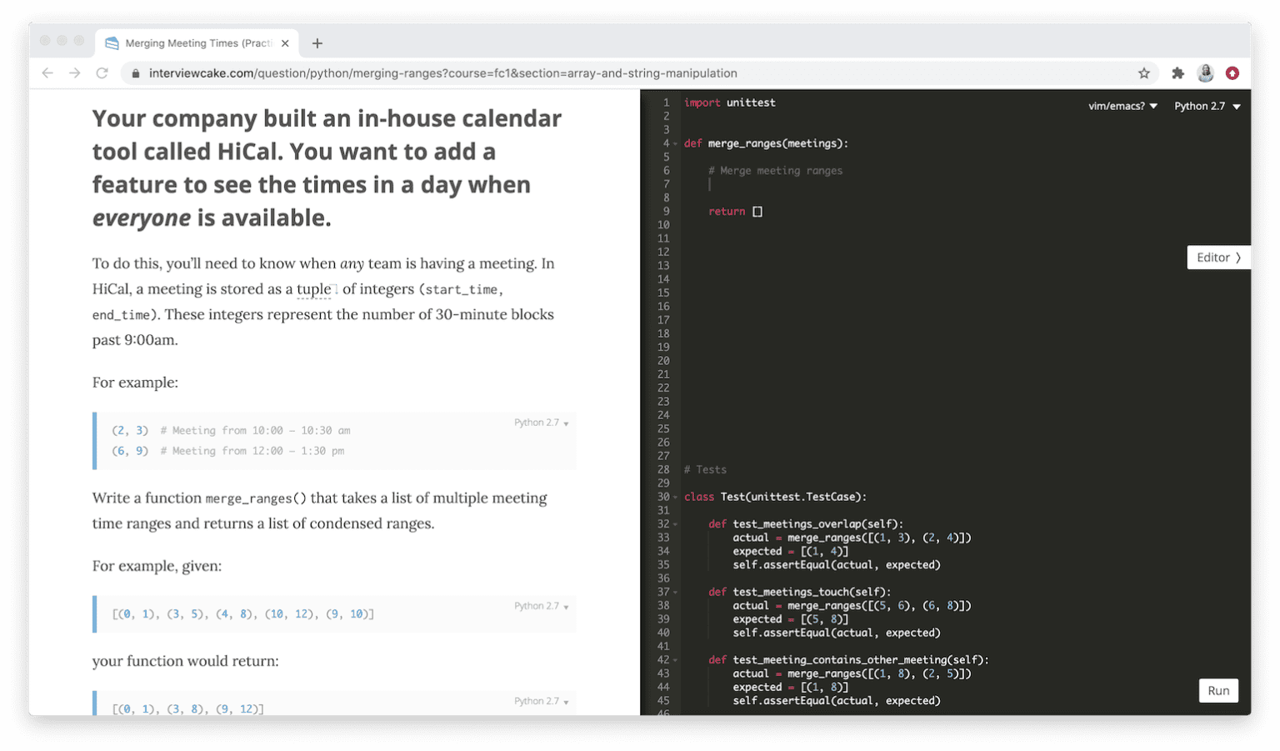Open the user profile avatar
This screenshot has height=751, width=1280.
[x=1205, y=73]
